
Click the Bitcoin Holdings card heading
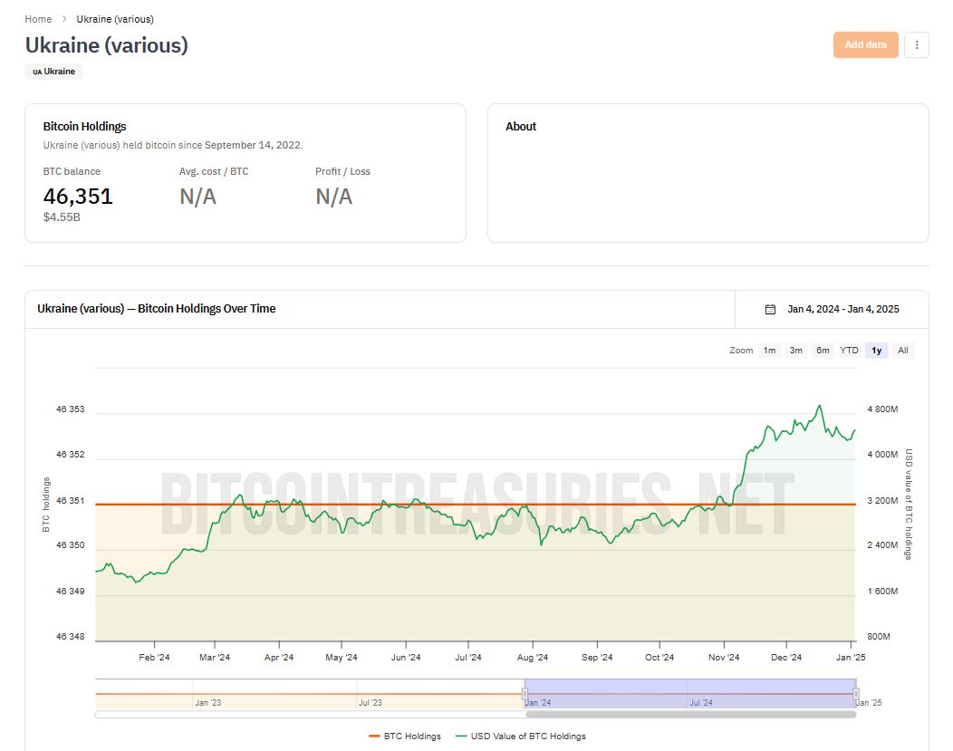[x=84, y=127]
